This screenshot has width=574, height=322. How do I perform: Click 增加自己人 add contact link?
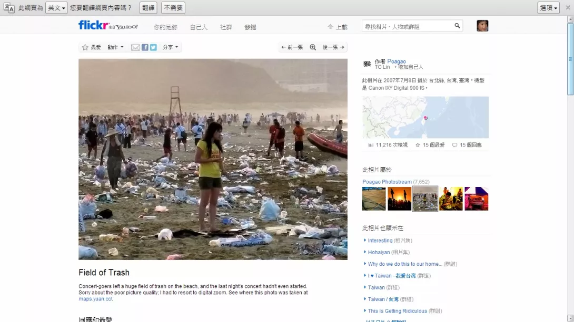(409, 67)
